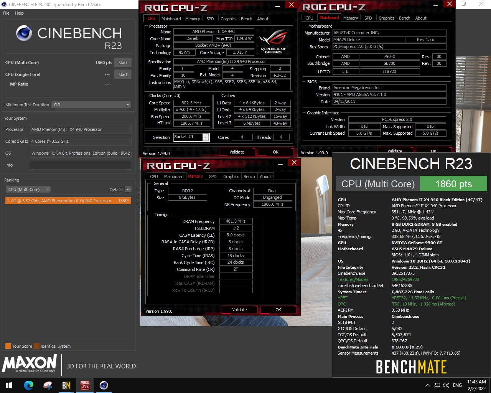Minimize the Mainboard CPU-Z window
The width and height of the screenshot is (491, 393).
(436, 6)
